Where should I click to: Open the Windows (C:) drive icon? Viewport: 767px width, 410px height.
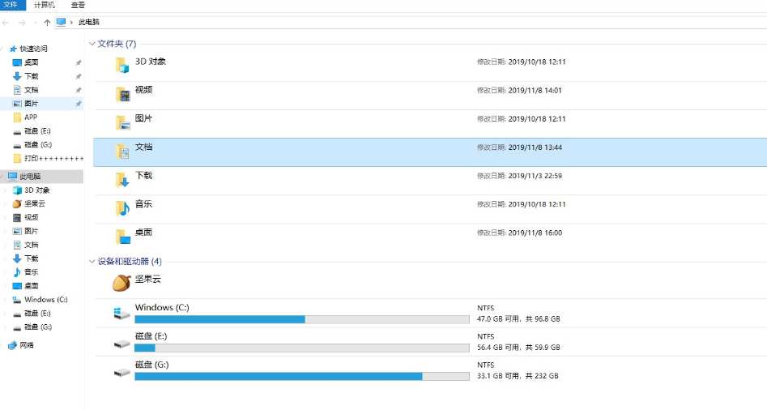(x=121, y=313)
